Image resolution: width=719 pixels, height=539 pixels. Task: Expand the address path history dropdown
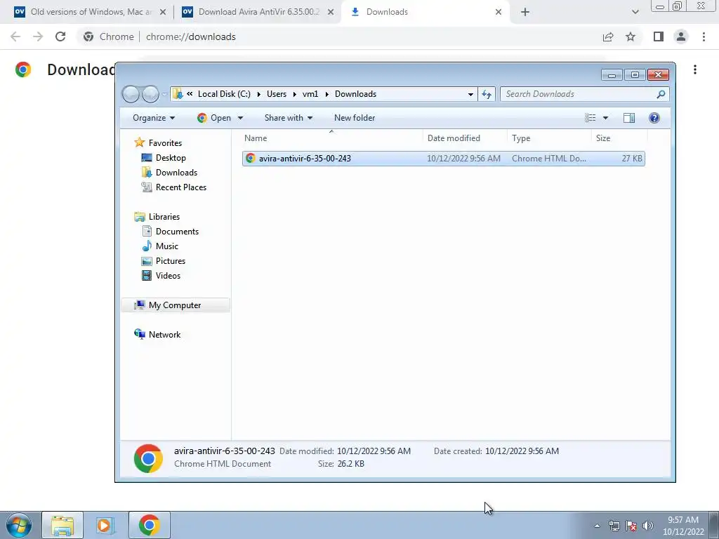(x=470, y=95)
